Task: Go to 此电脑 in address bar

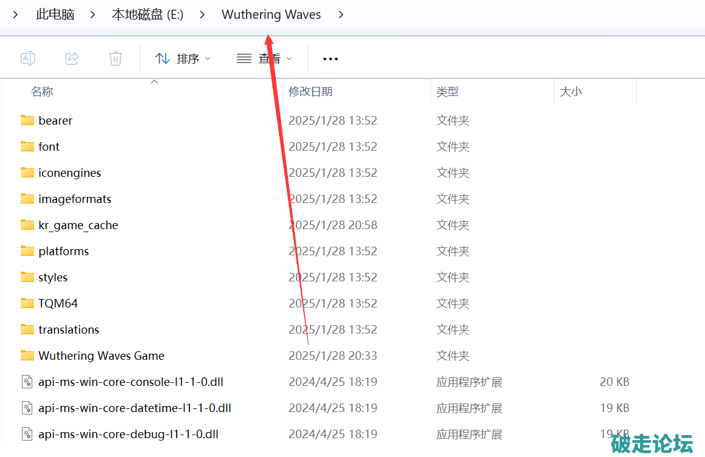Action: click(x=55, y=15)
